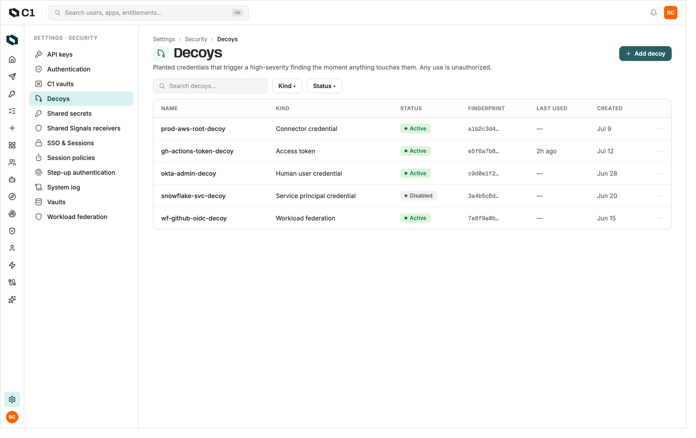Select Shared secrets in sidebar
Screen dimensions: 696x438
tap(81, 114)
